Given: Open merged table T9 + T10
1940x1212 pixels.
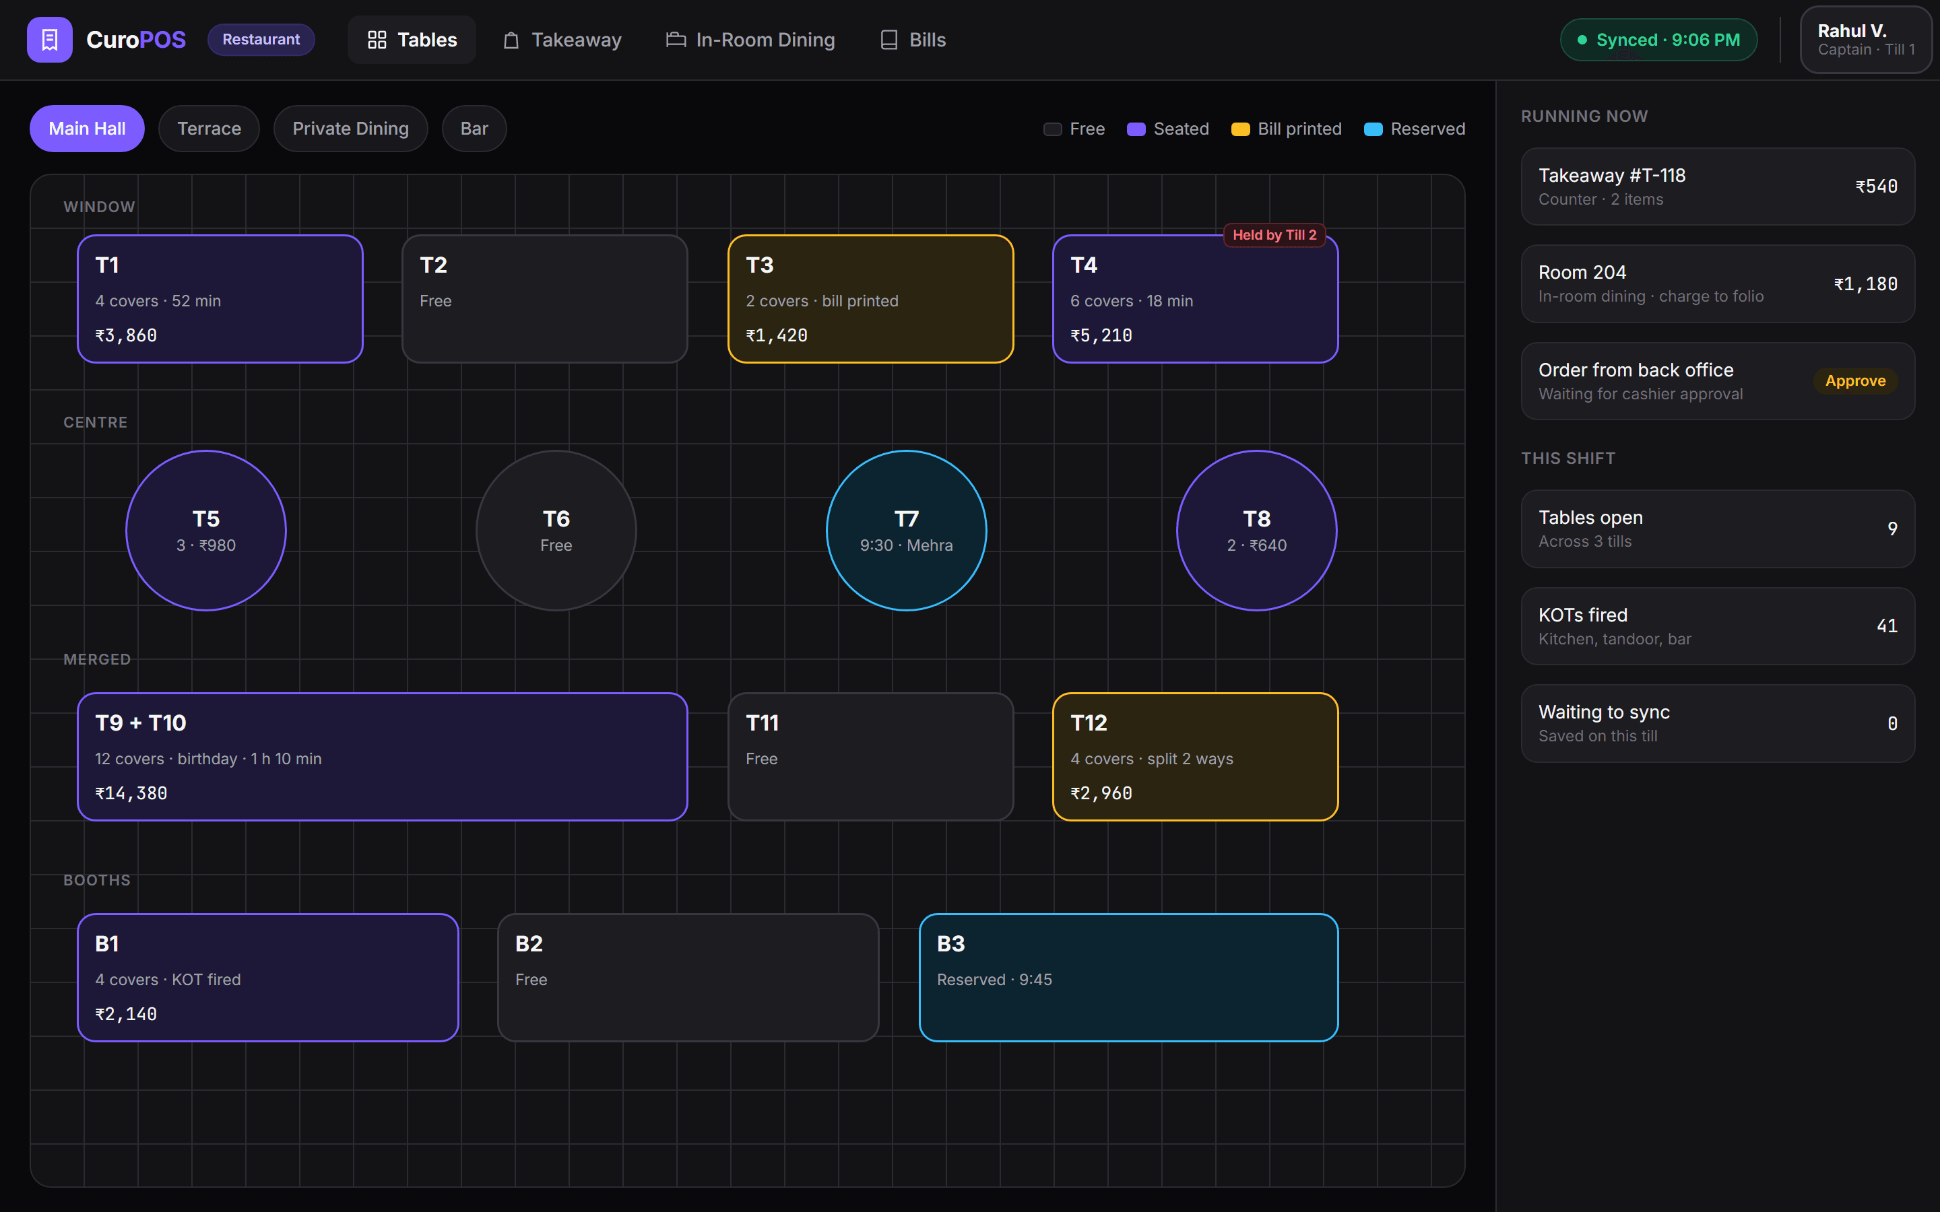Looking at the screenshot, I should [x=383, y=757].
